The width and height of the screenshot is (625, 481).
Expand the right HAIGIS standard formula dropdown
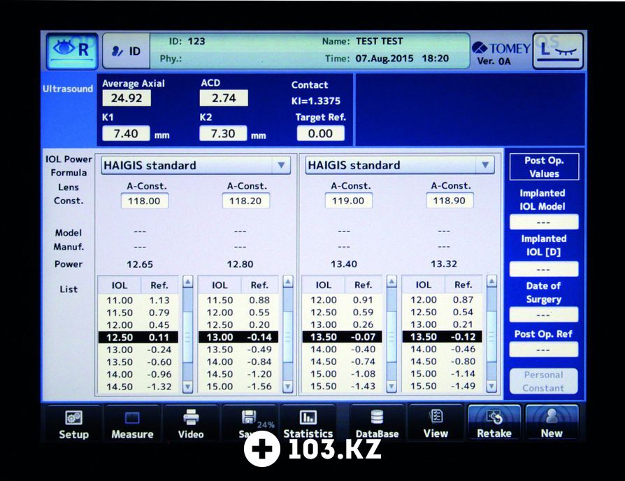[484, 166]
